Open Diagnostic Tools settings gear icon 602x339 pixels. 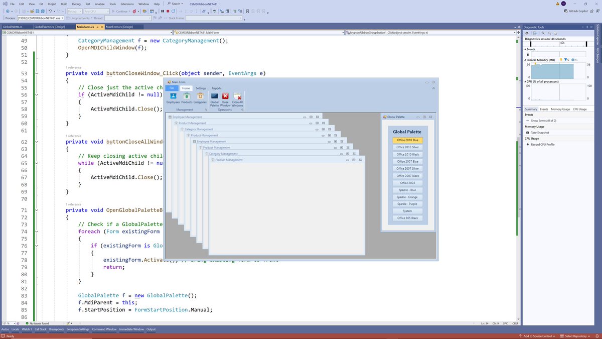click(x=527, y=33)
